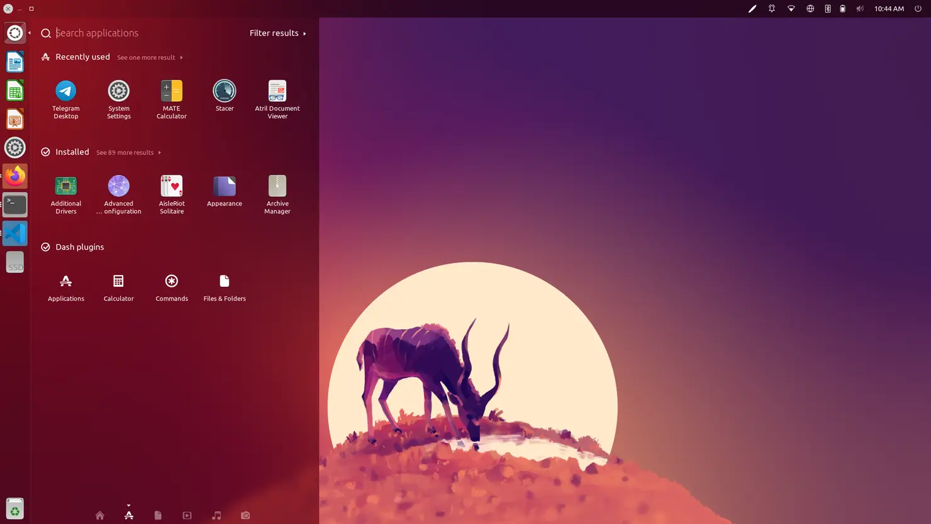
Task: Open notifications bell indicator
Action: (x=771, y=9)
